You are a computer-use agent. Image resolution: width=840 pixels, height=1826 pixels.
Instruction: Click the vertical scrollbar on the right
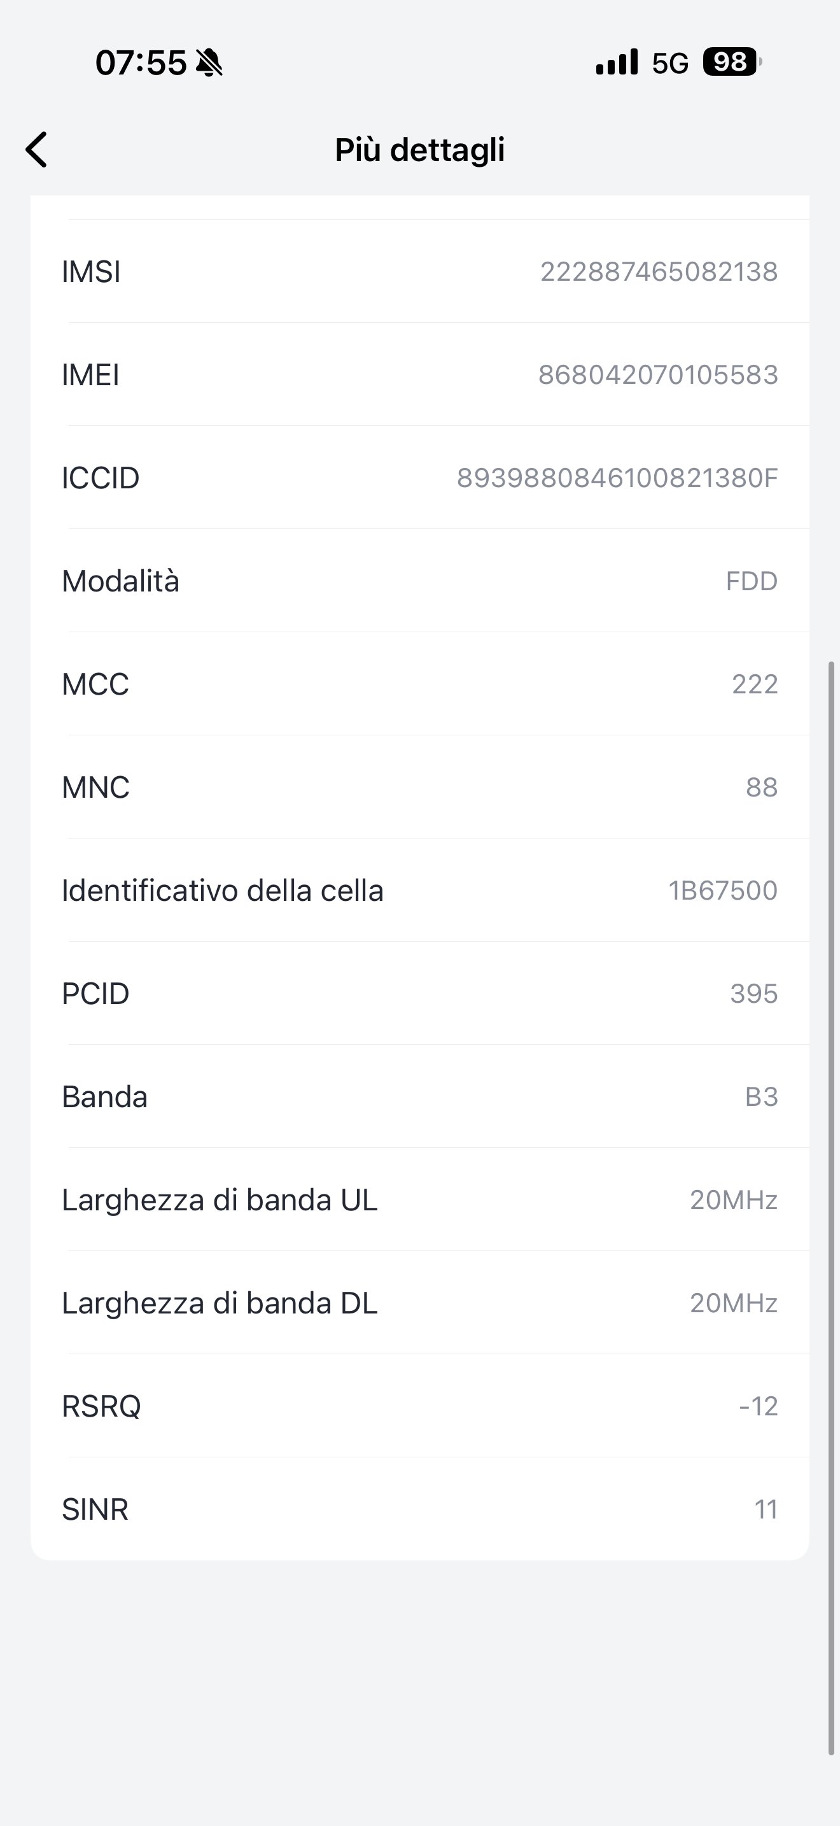(832, 1205)
